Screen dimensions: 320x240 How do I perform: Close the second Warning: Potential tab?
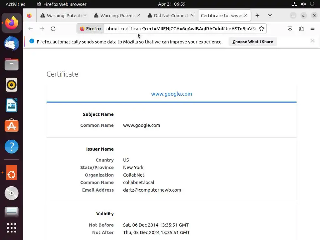(139, 16)
